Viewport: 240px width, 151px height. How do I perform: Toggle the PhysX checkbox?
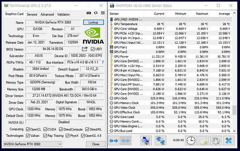coord(67,136)
